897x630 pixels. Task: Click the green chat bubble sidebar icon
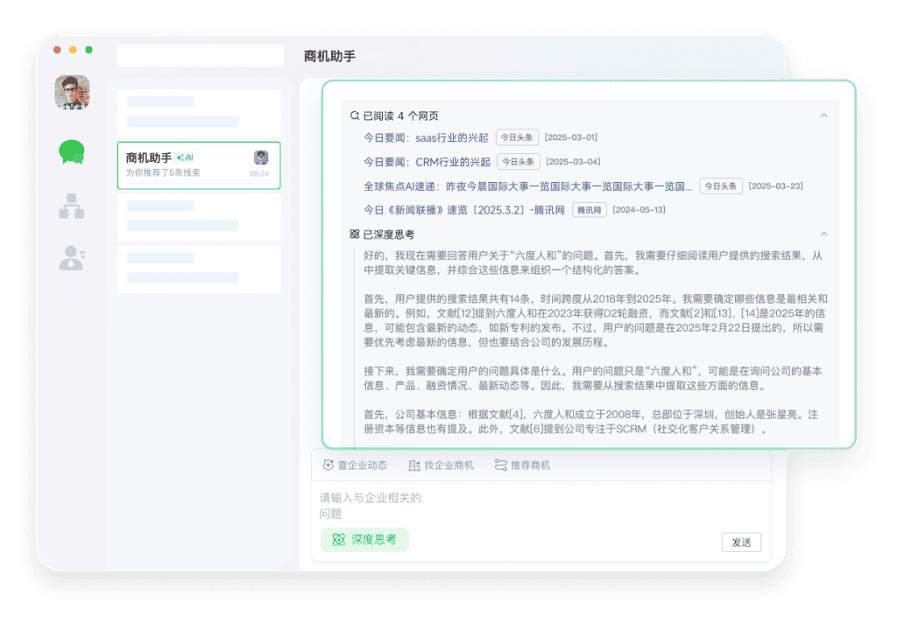point(72,152)
